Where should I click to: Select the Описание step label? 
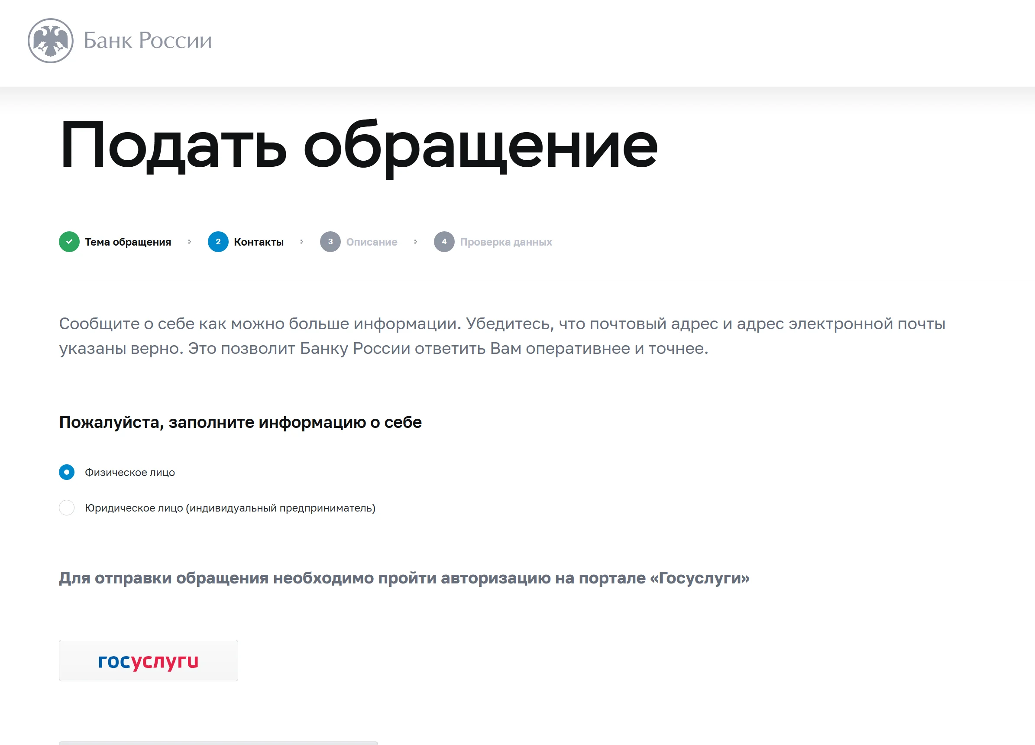click(372, 242)
